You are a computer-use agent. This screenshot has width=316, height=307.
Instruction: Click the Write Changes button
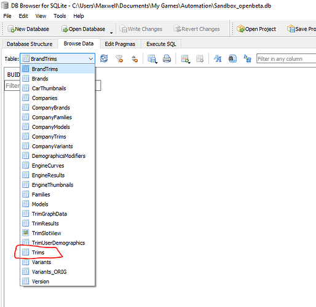coord(141,29)
